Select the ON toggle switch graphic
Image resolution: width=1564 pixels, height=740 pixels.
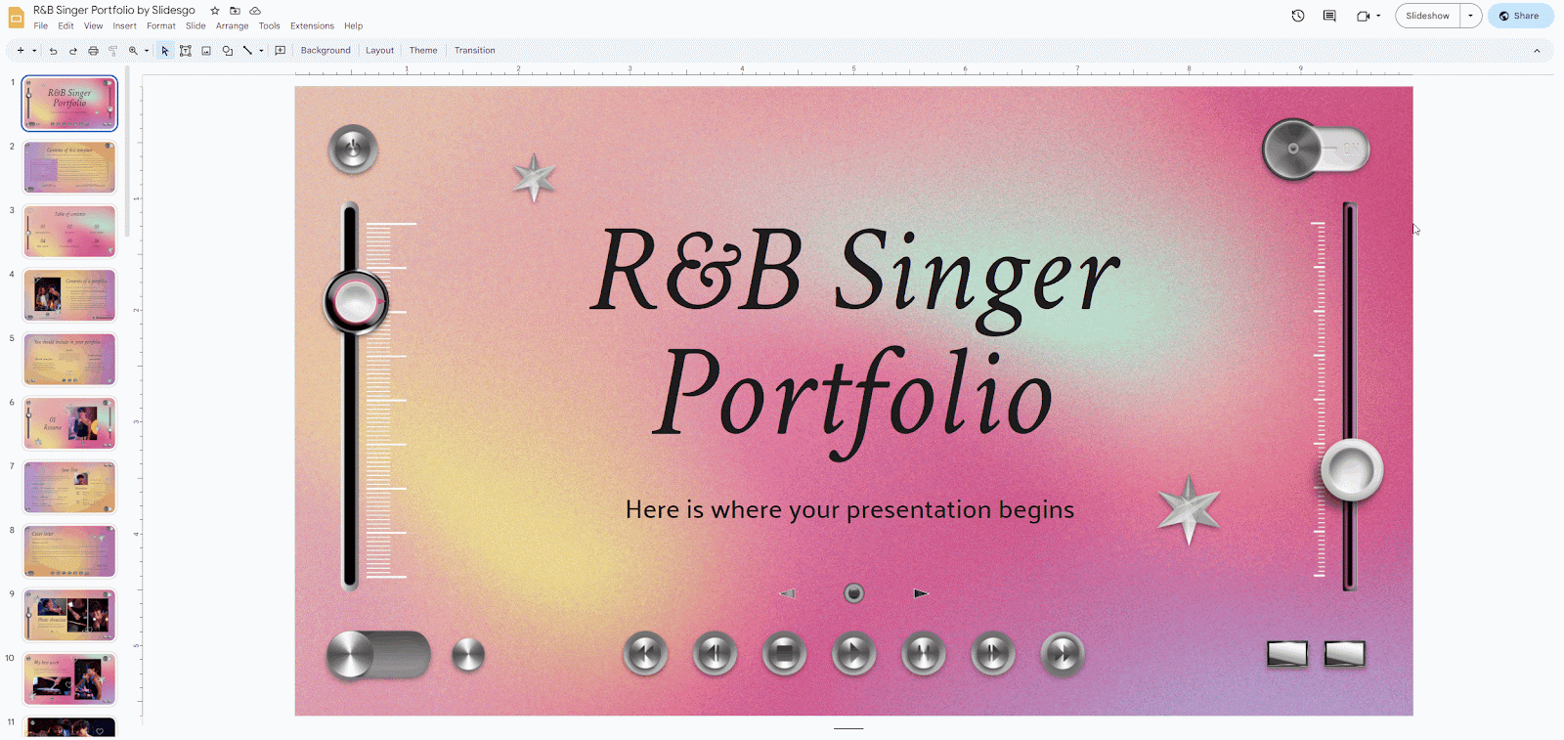1316,150
